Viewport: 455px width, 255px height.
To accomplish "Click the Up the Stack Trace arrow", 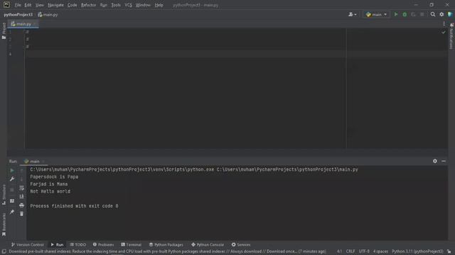I will tap(21, 171).
